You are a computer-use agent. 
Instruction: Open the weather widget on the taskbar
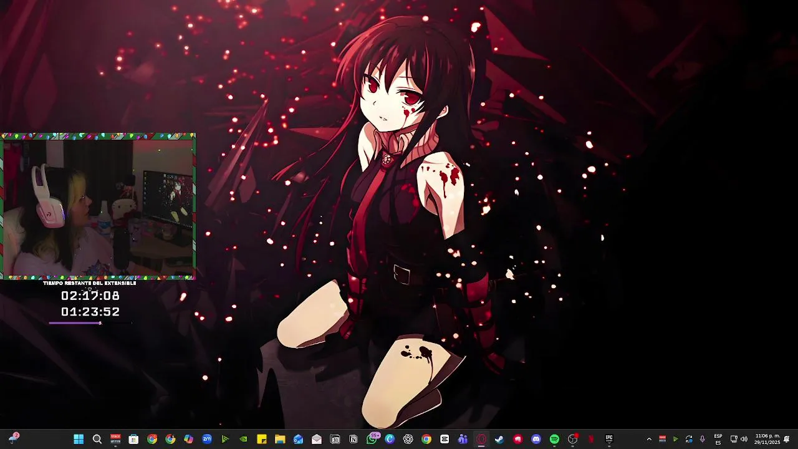point(13,438)
